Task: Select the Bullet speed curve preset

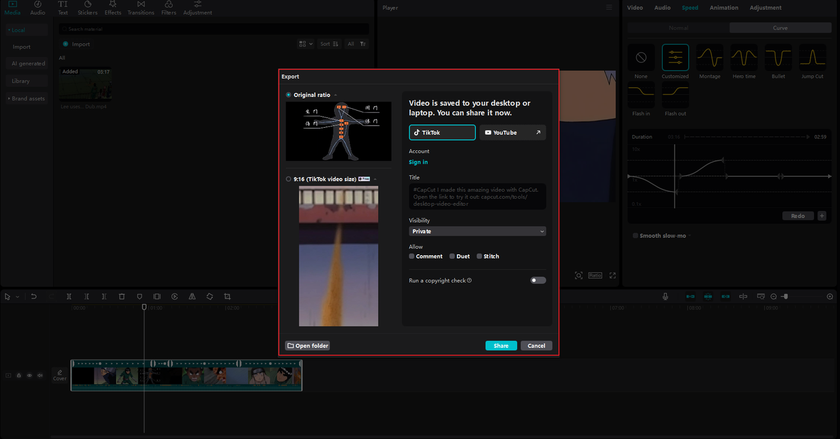Action: (x=778, y=58)
